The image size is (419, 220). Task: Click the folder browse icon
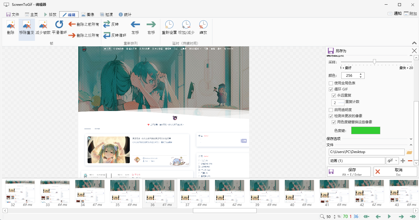(409, 152)
